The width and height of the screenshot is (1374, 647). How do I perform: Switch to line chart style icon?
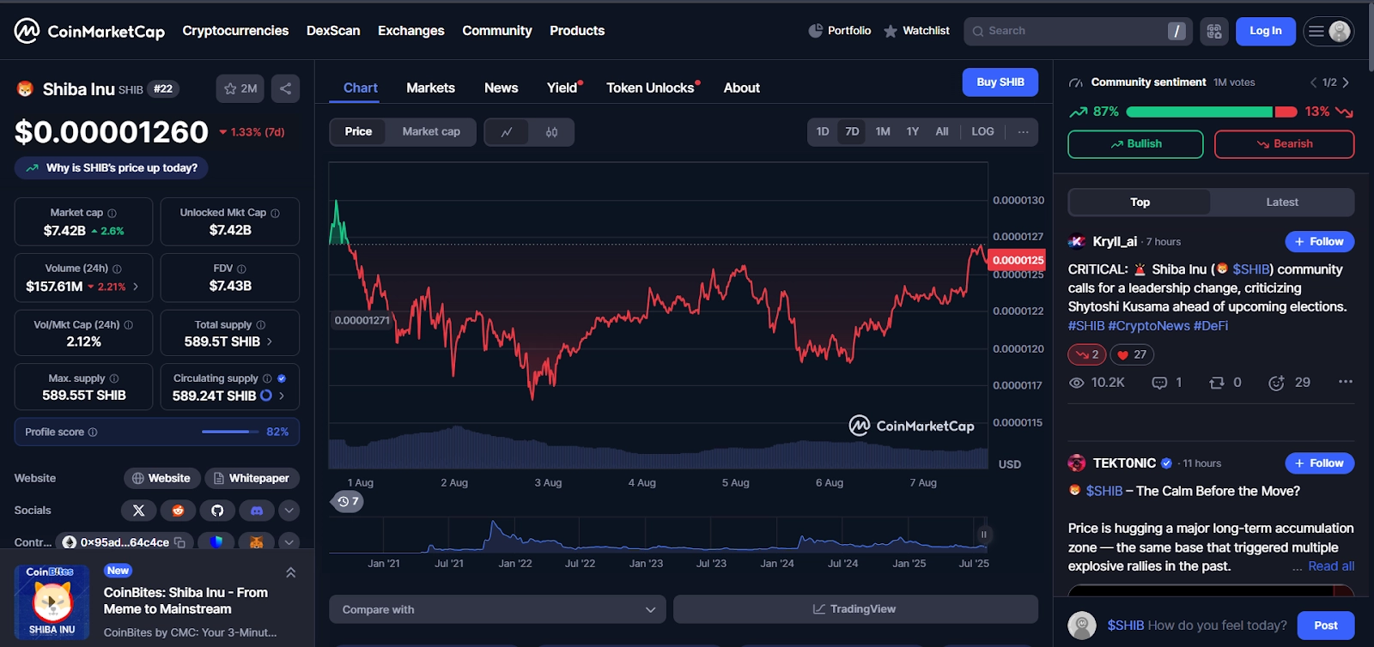508,132
